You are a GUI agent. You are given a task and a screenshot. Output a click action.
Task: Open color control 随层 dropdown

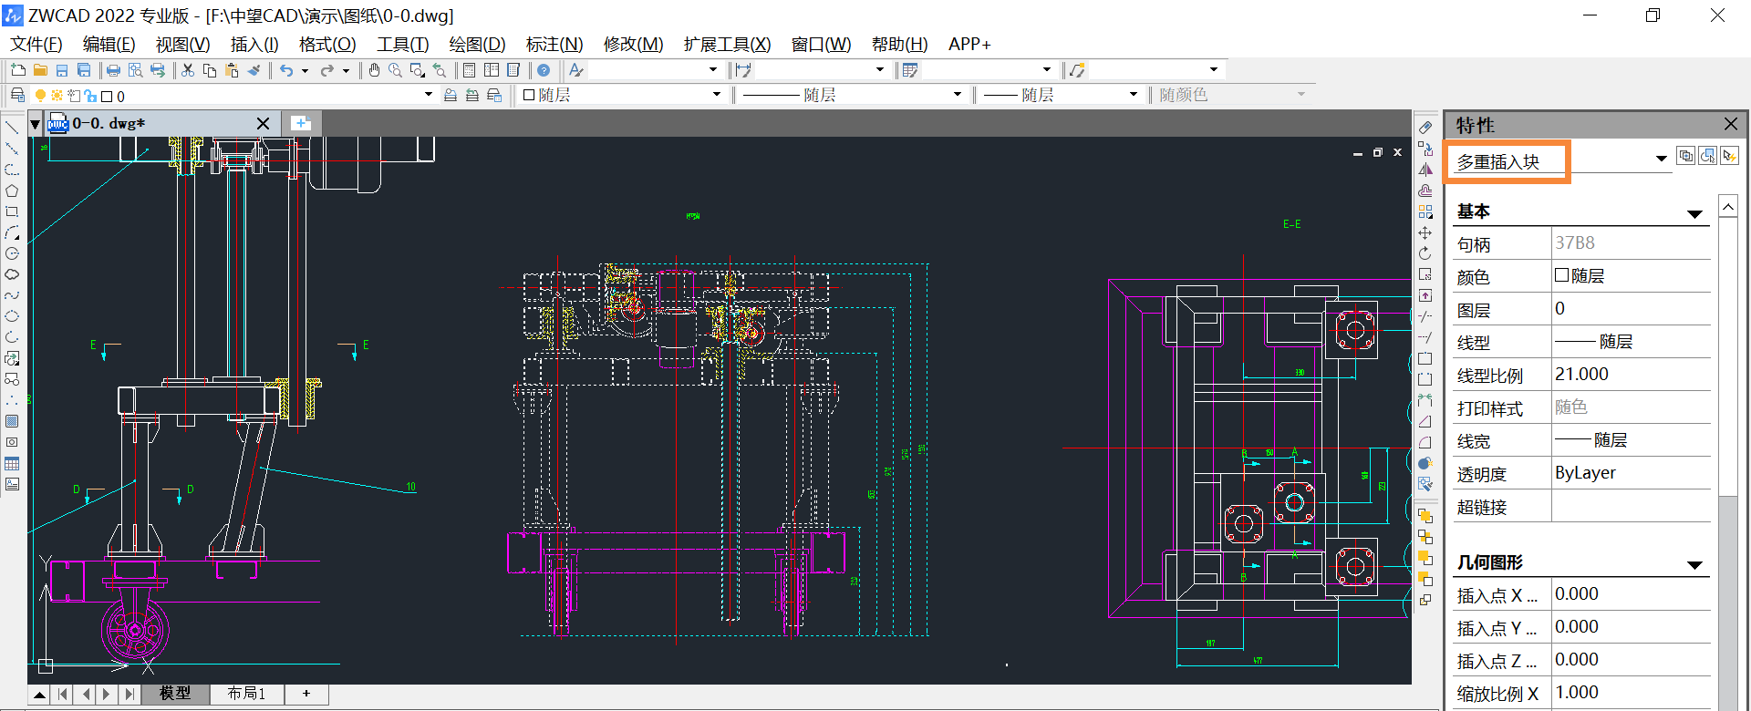(x=717, y=95)
